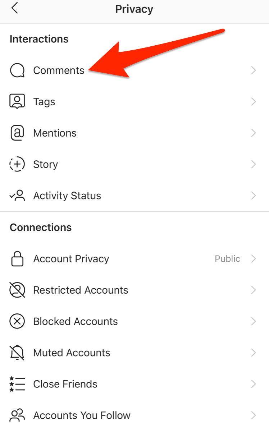This screenshot has width=269, height=432.
Task: Open the Mentions settings entry
Action: pos(134,133)
